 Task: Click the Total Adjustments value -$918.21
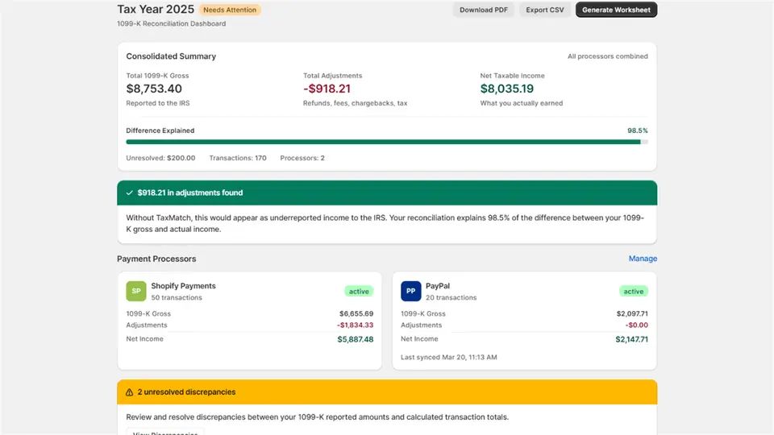coord(327,89)
